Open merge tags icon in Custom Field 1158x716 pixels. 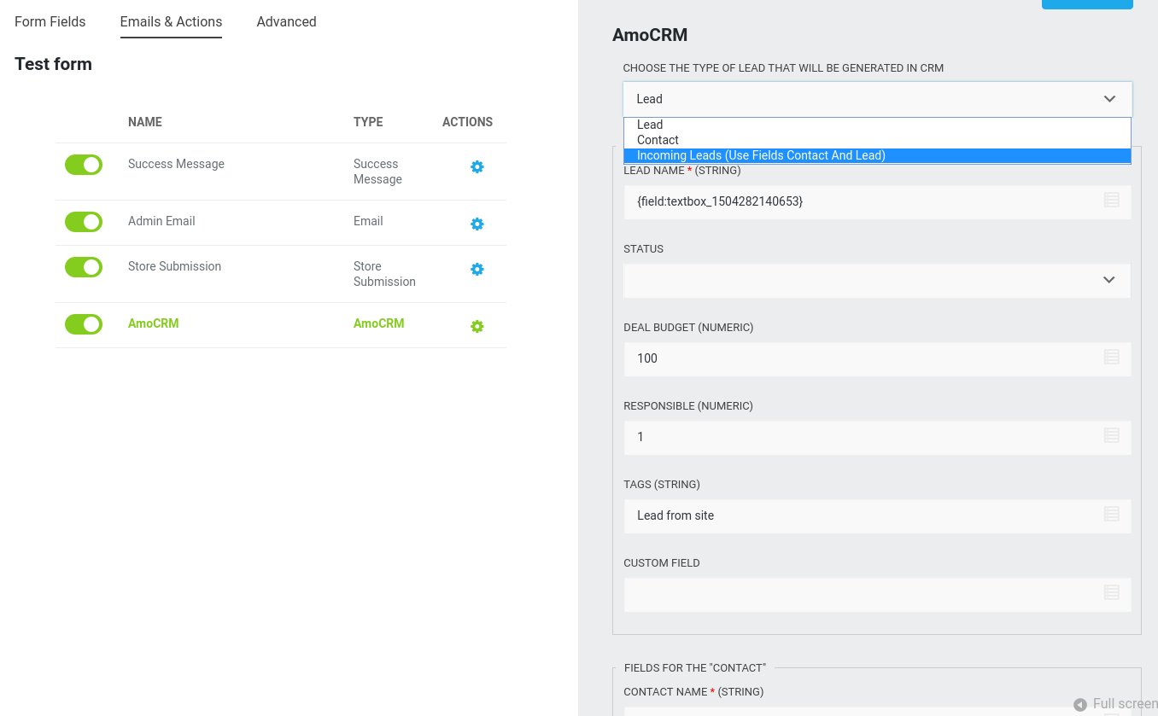click(1111, 593)
